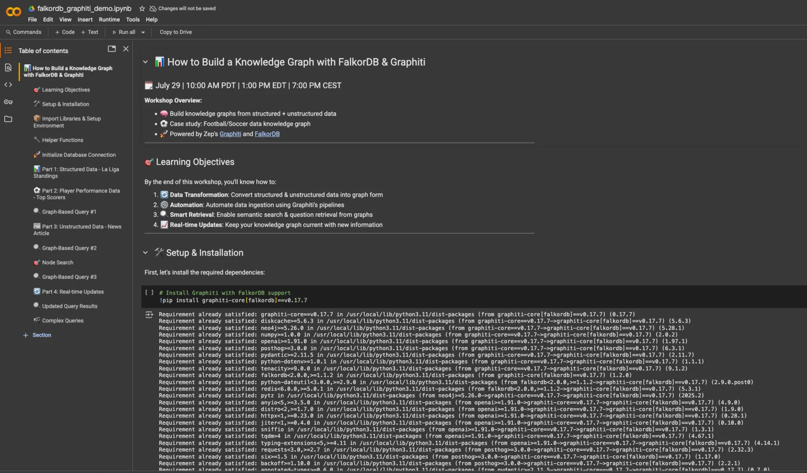Click the workshop date line 'July 29 | 10:00 AM PDT'
The height and width of the screenshot is (473, 807).
(248, 85)
